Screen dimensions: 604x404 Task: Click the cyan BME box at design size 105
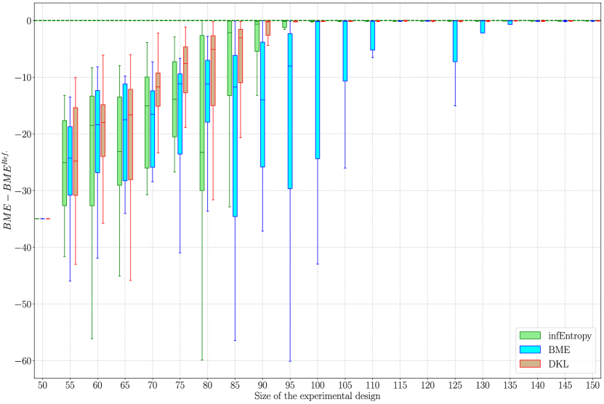[345, 51]
